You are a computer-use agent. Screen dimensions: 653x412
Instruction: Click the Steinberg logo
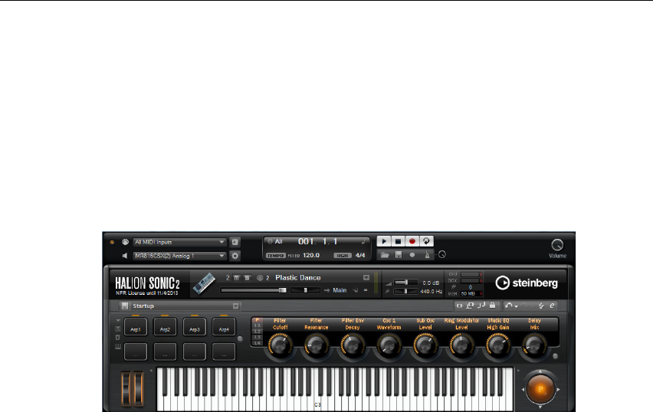527,283
